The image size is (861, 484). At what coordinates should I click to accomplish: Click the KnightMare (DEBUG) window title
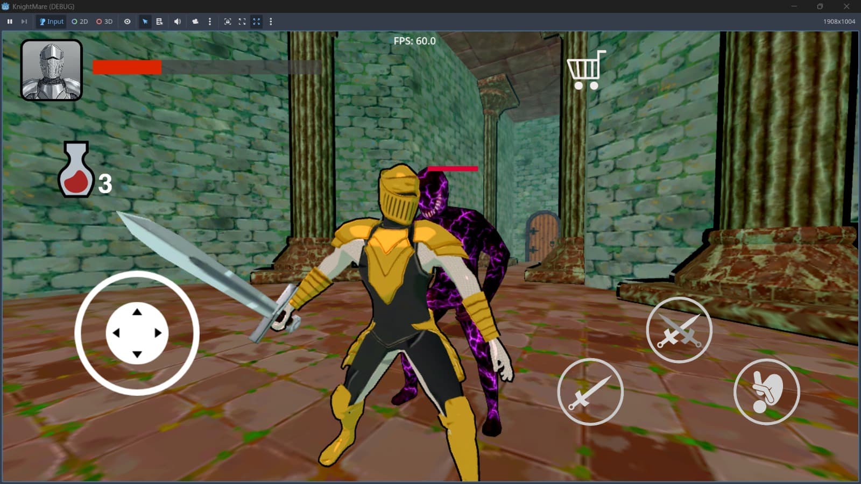(44, 6)
